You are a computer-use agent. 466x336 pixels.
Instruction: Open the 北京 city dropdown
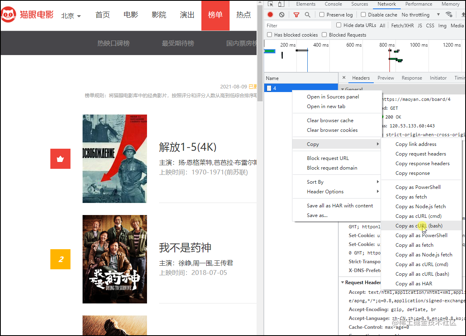point(71,16)
